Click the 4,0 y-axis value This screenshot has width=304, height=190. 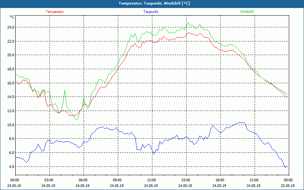[12, 166]
